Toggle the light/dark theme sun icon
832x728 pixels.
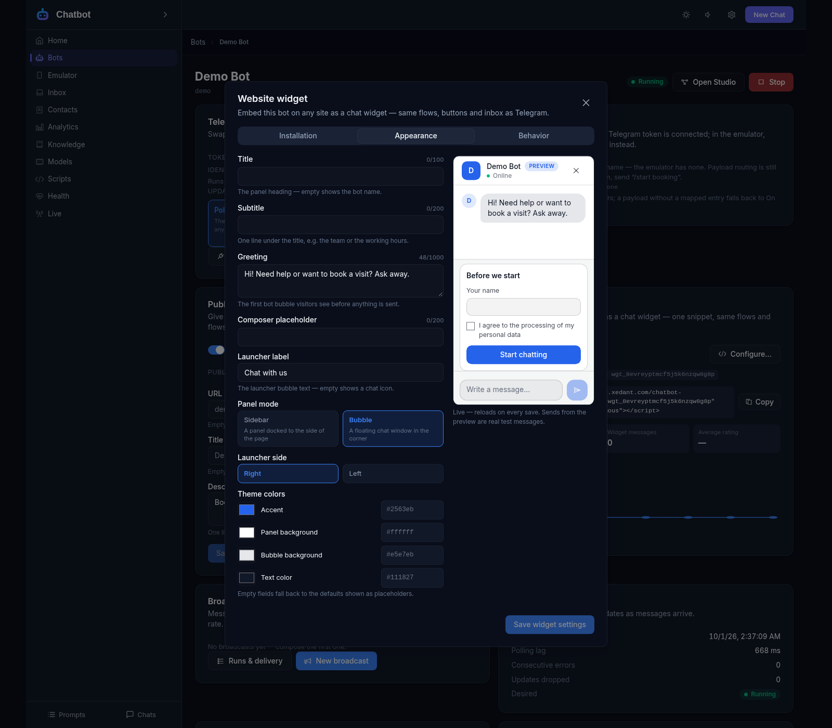[x=686, y=15]
